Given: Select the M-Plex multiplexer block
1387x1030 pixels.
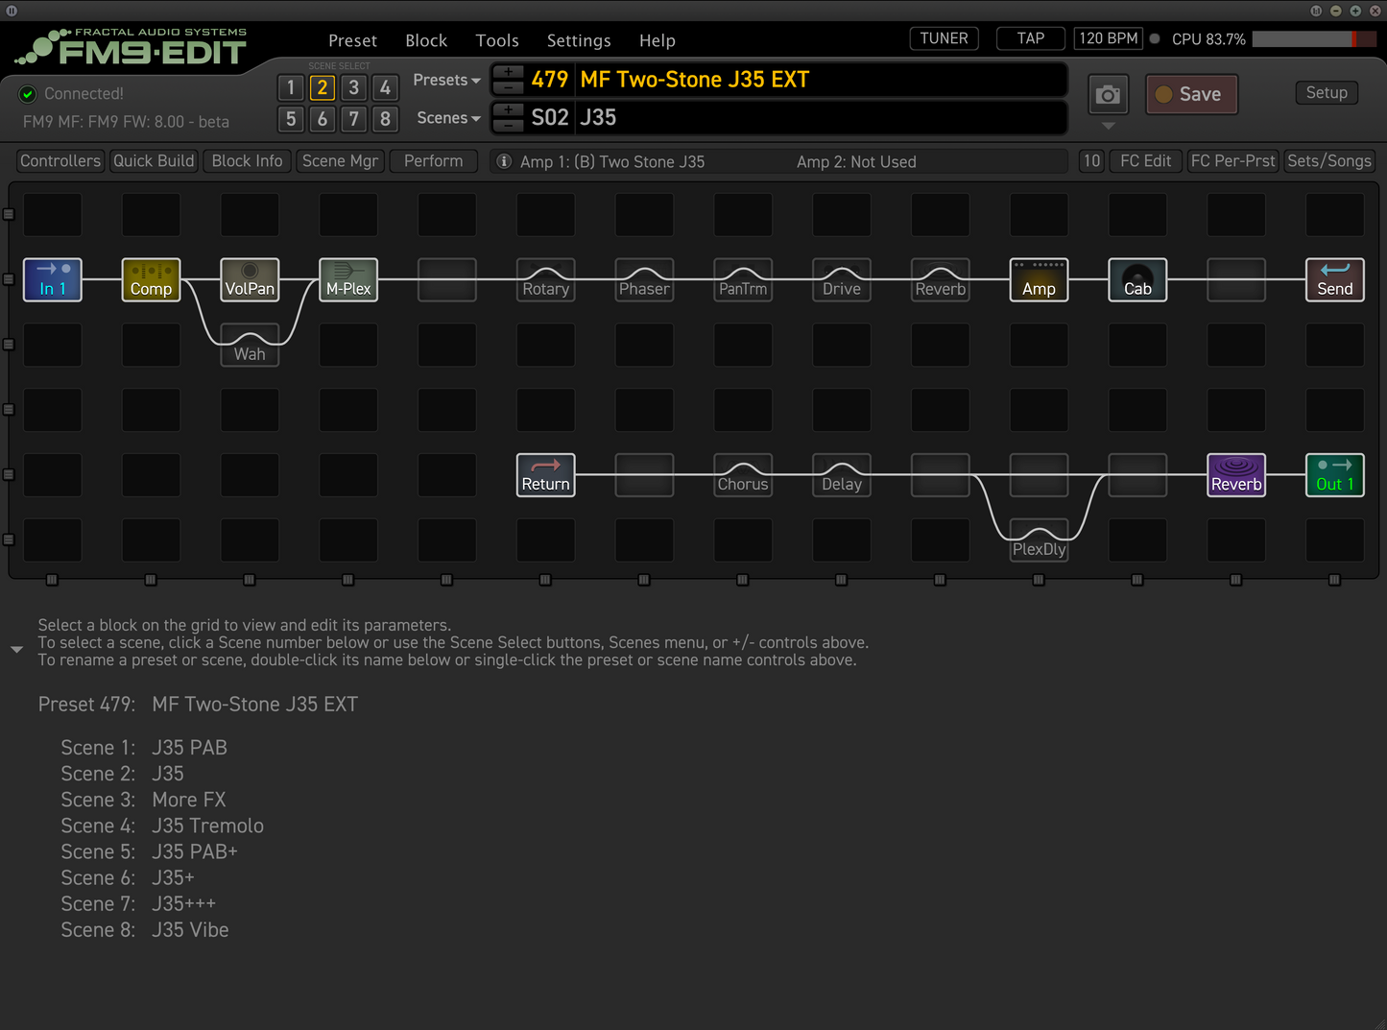Looking at the screenshot, I should (x=348, y=279).
